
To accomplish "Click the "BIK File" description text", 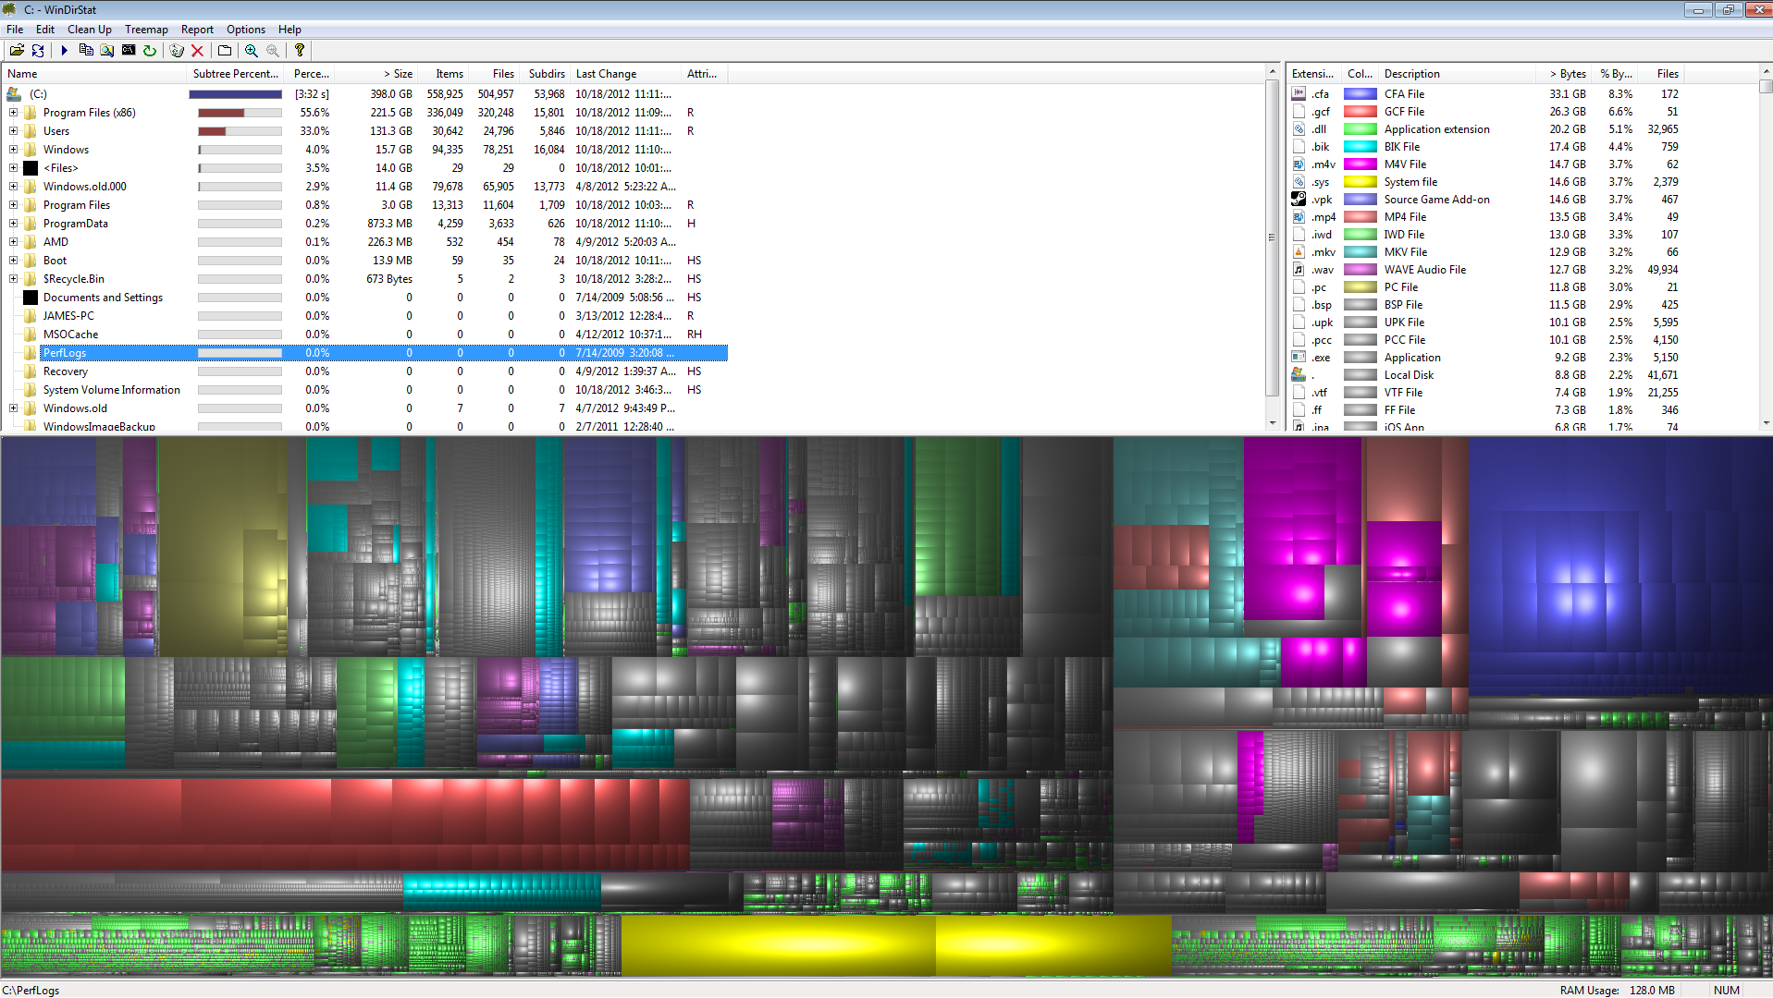I will (1401, 147).
